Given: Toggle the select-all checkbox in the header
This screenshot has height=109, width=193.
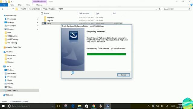Looking at the screenshot, I should pos(42,13).
